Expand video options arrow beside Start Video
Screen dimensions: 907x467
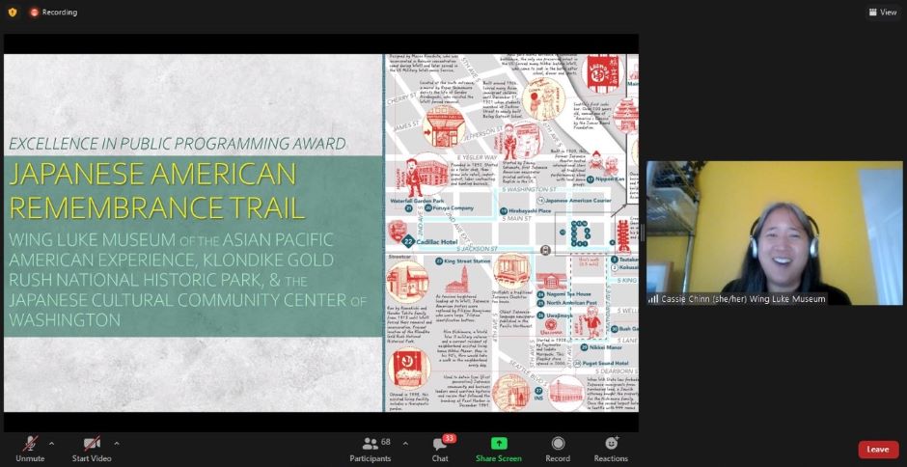click(x=117, y=444)
